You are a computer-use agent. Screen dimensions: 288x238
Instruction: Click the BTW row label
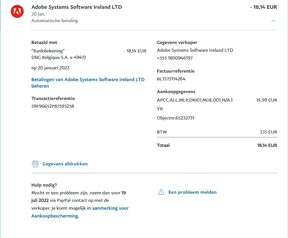click(162, 132)
